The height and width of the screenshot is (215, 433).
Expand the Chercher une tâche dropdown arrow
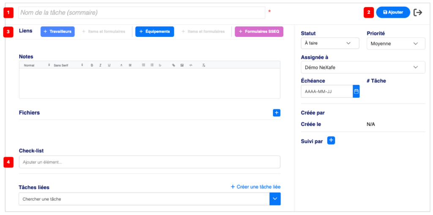tap(275, 199)
